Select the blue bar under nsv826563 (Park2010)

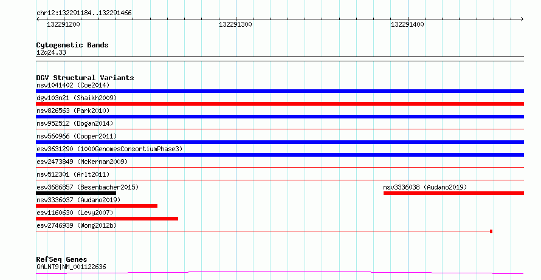280,117
